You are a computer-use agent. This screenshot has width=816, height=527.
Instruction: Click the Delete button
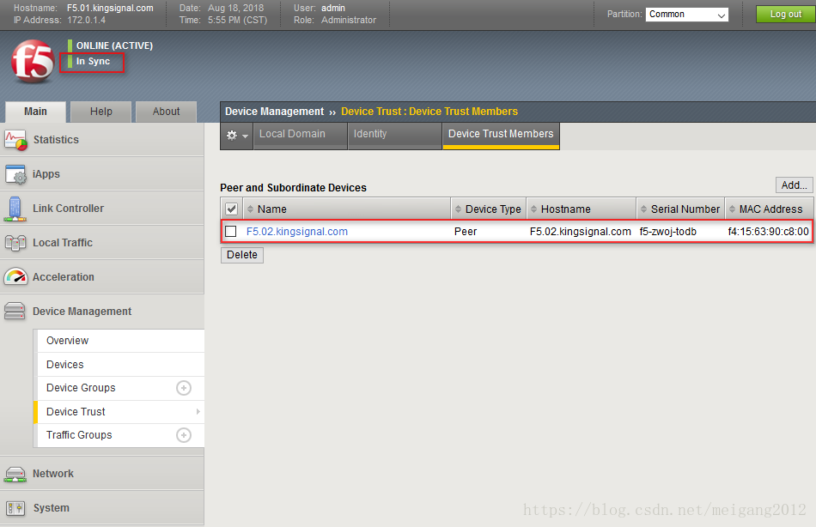click(x=242, y=255)
